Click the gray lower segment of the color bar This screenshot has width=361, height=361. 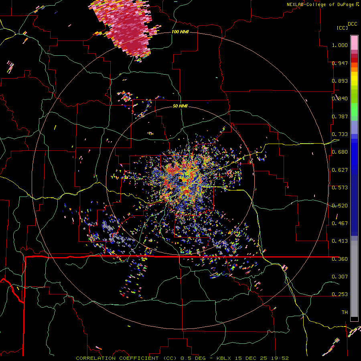coord(354,279)
